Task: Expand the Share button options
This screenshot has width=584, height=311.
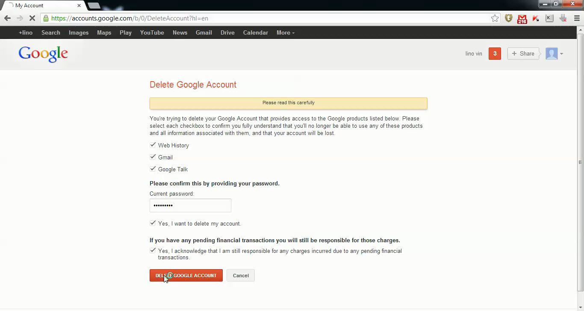Action: click(x=523, y=53)
